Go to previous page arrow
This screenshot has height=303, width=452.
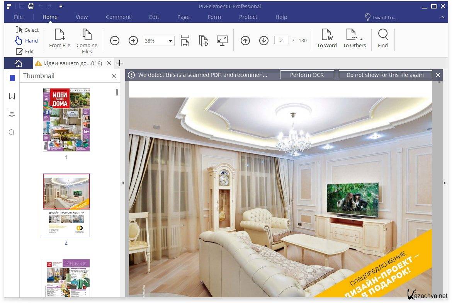click(245, 41)
